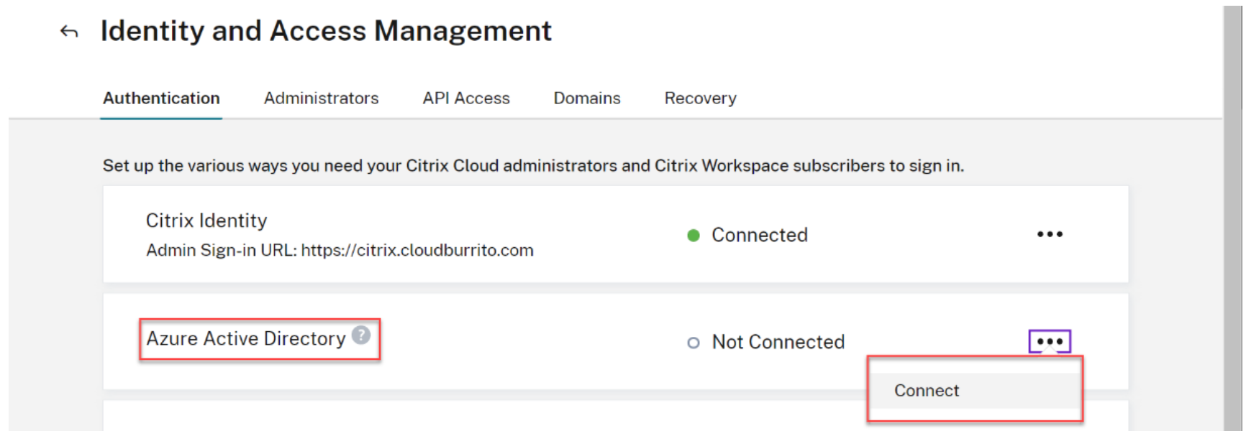The height and width of the screenshot is (431, 1246).
Task: Click the hollow Not Connected status circle
Action: pyautogui.click(x=694, y=343)
